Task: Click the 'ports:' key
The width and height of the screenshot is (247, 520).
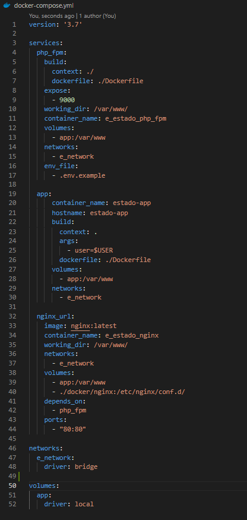Action: pos(56,420)
